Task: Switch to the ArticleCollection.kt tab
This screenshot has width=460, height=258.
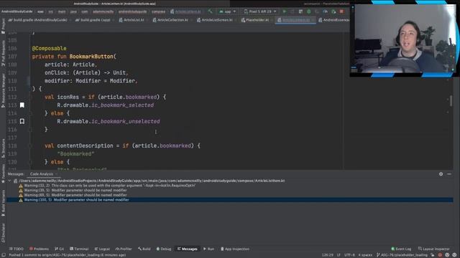Action: point(172,20)
